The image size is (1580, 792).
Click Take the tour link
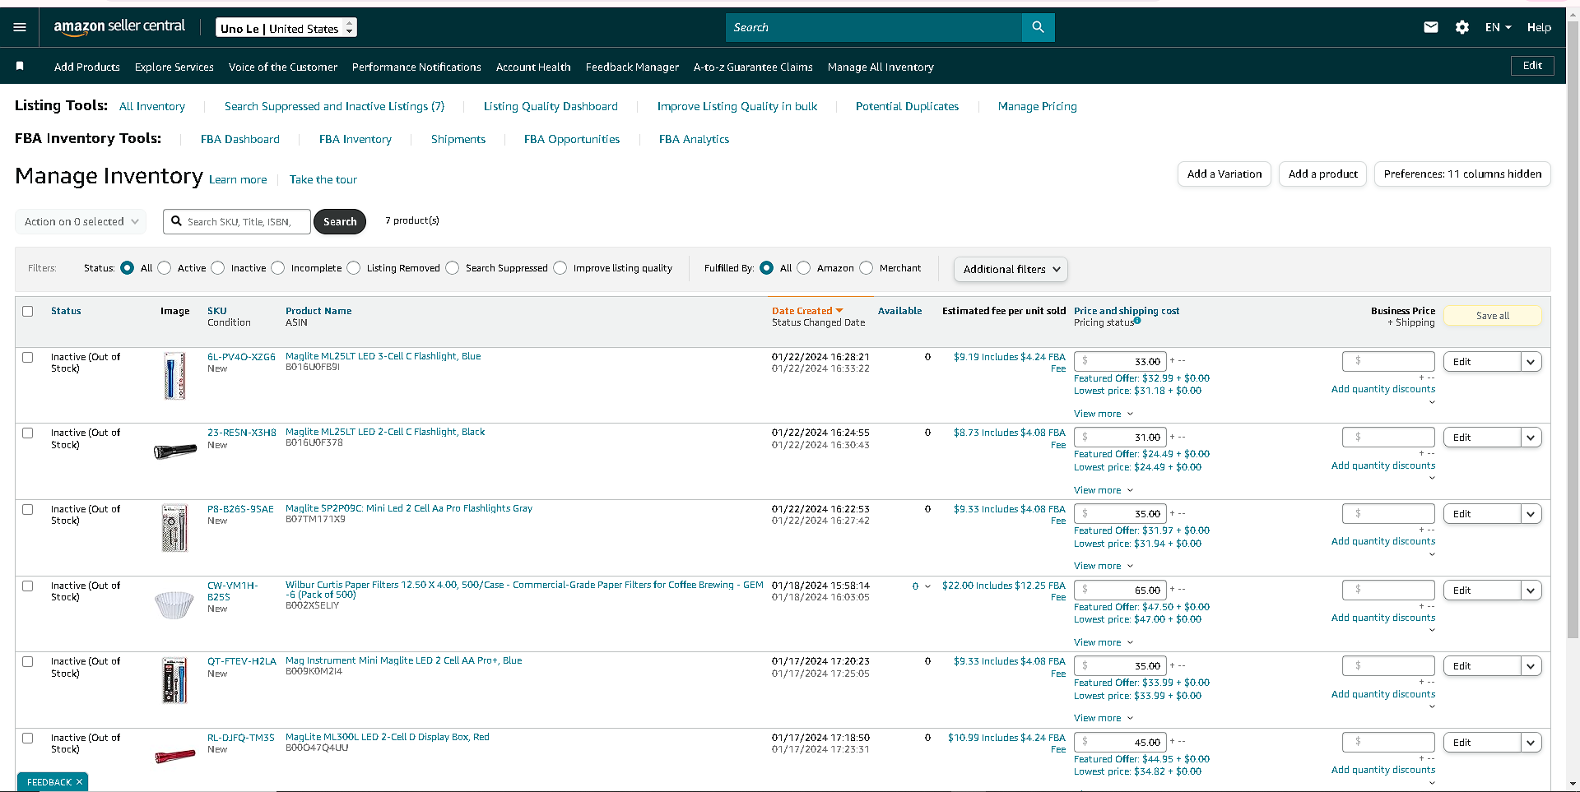point(323,179)
